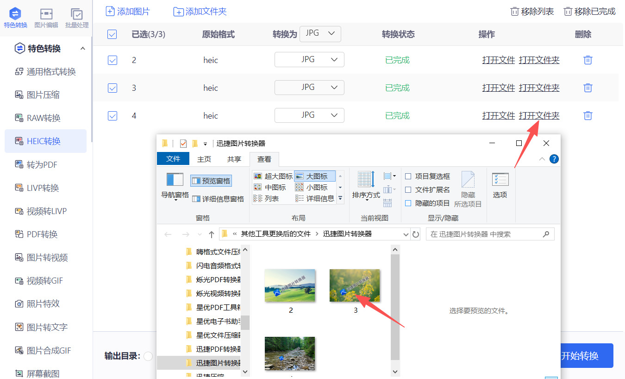The width and height of the screenshot is (625, 379).
Task: Refresh Explorer address bar location
Action: pos(416,234)
